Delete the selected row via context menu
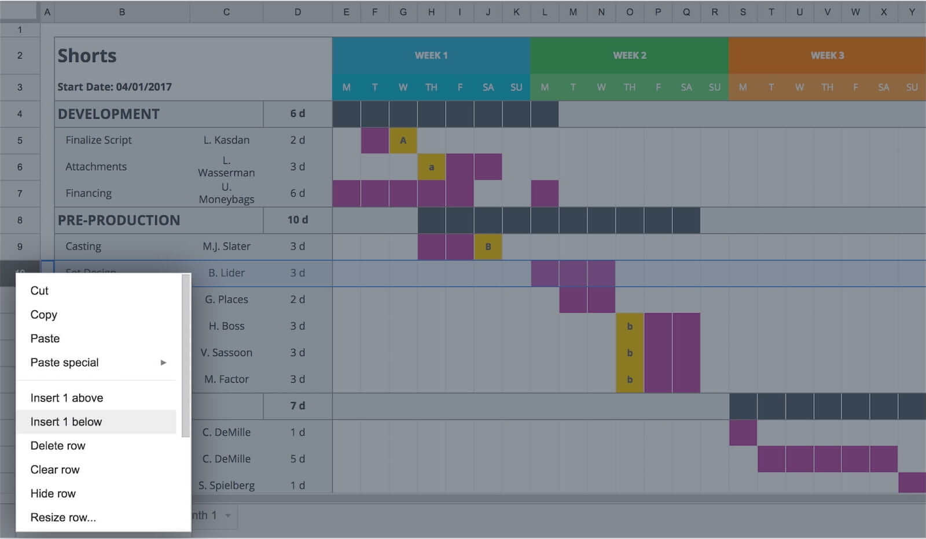926x539 pixels. pyautogui.click(x=58, y=445)
